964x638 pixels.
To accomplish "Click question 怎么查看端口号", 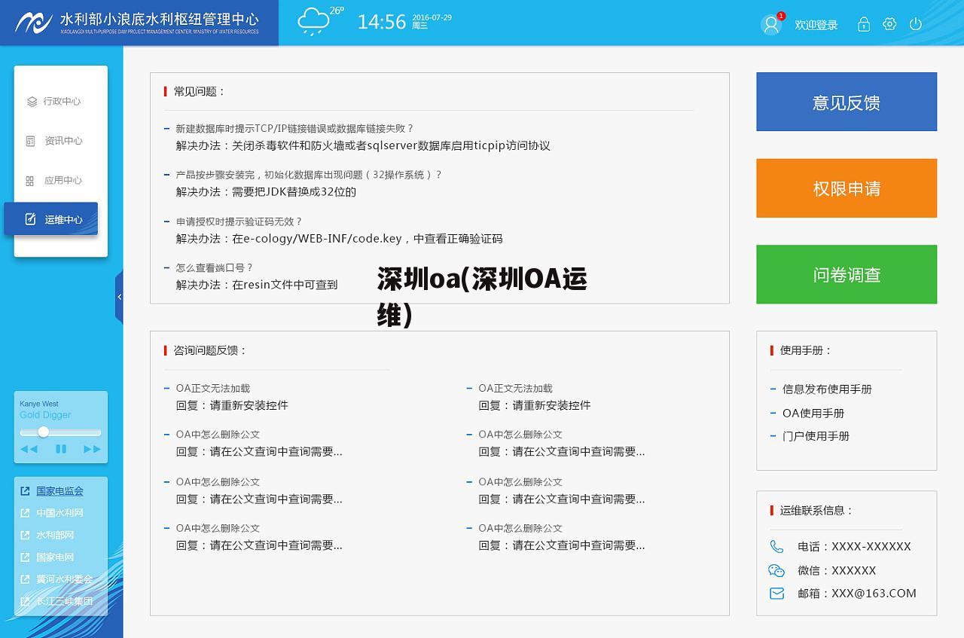I will pyautogui.click(x=214, y=267).
